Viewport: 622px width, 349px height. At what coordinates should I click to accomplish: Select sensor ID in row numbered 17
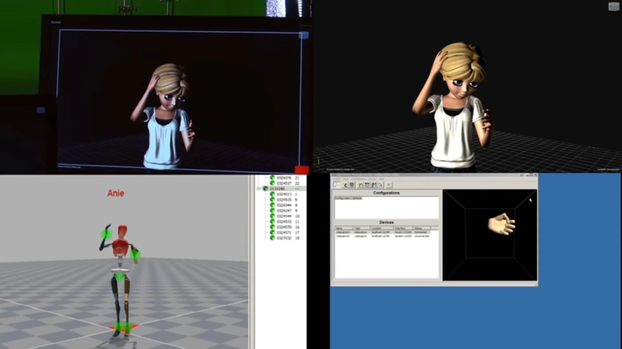(284, 233)
